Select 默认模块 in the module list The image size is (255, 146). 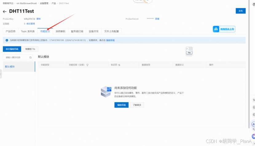tap(19, 67)
